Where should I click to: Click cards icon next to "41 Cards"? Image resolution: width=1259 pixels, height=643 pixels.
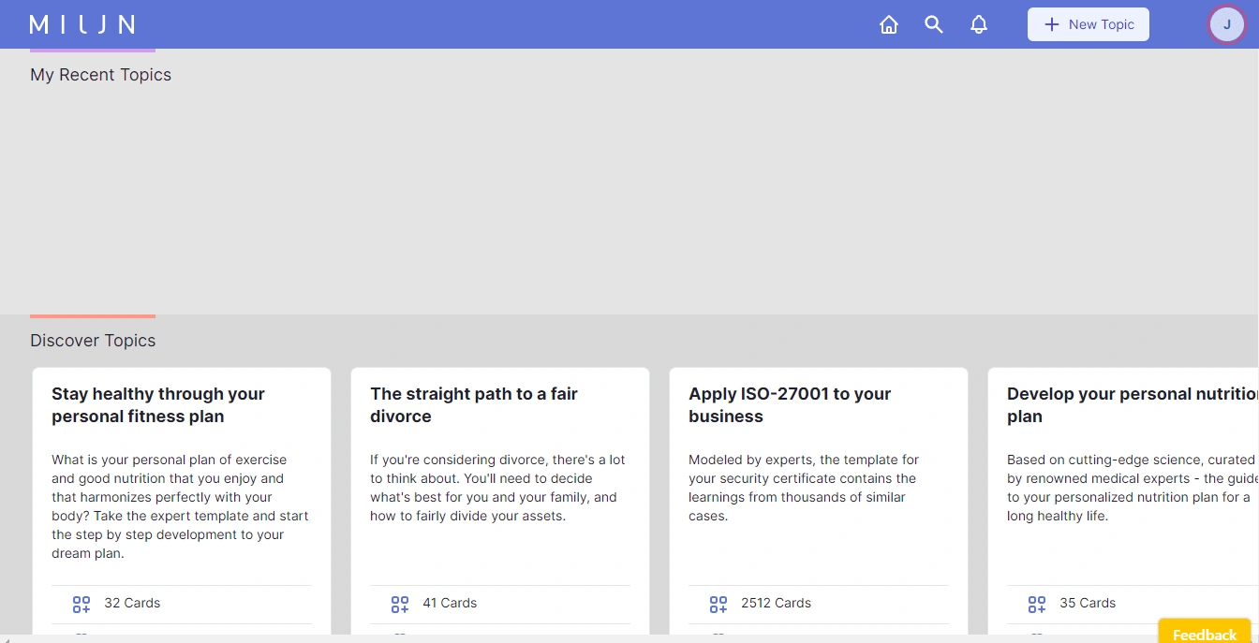click(400, 604)
